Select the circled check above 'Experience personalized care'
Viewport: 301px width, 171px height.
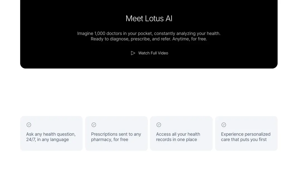click(x=224, y=125)
